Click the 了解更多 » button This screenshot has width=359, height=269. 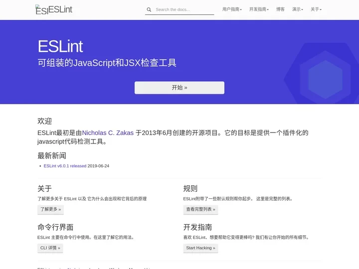coord(50,209)
